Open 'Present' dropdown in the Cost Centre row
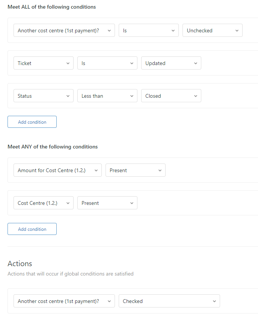Viewport: 258px width, 315px height. (x=107, y=203)
